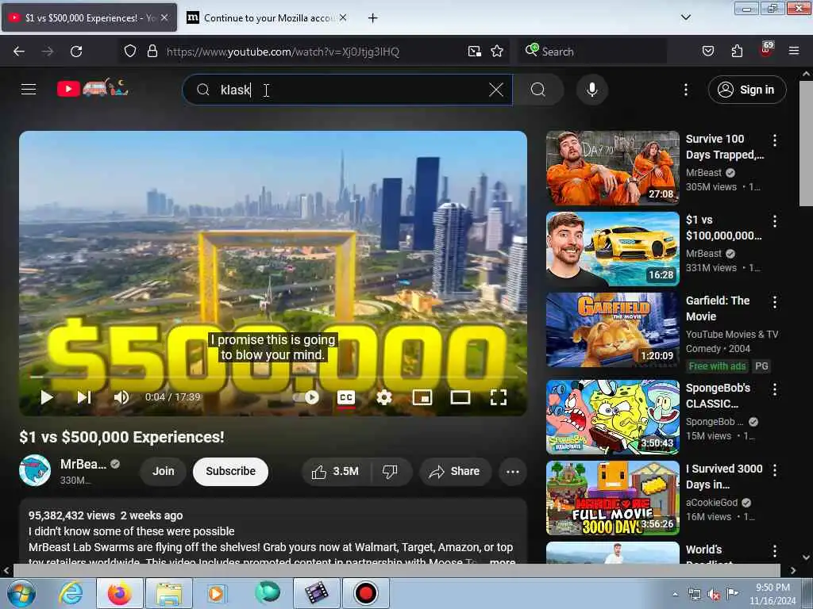Open the Firefox extensions puzzle icon
This screenshot has height=609, width=813.
click(x=737, y=52)
